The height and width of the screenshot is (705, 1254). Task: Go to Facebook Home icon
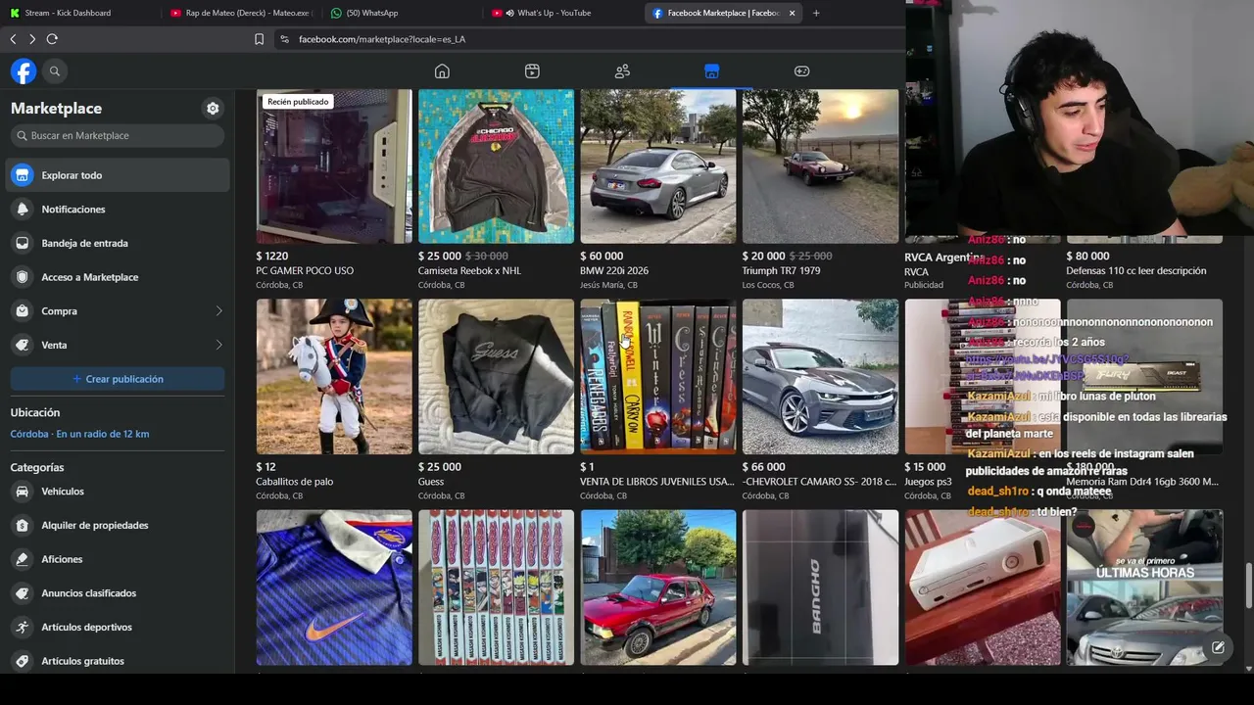pyautogui.click(x=442, y=71)
